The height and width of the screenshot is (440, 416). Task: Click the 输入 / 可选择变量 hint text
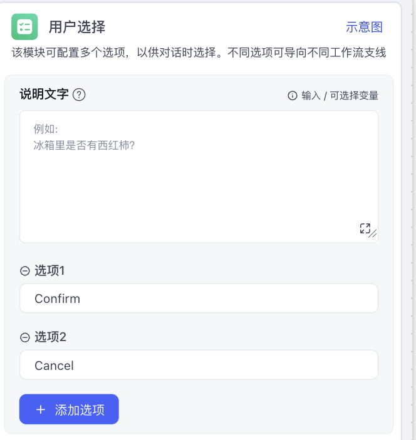(340, 96)
